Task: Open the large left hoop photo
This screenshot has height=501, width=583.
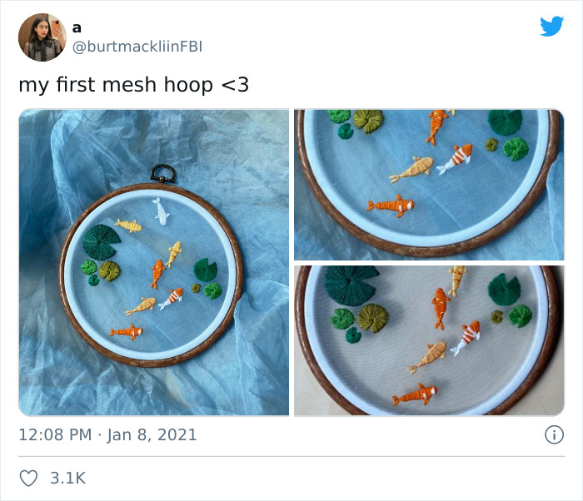Action: pos(153,262)
